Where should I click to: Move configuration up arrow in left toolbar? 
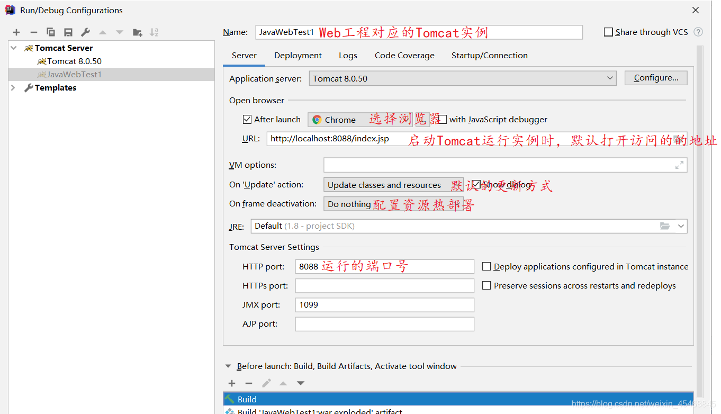(103, 32)
